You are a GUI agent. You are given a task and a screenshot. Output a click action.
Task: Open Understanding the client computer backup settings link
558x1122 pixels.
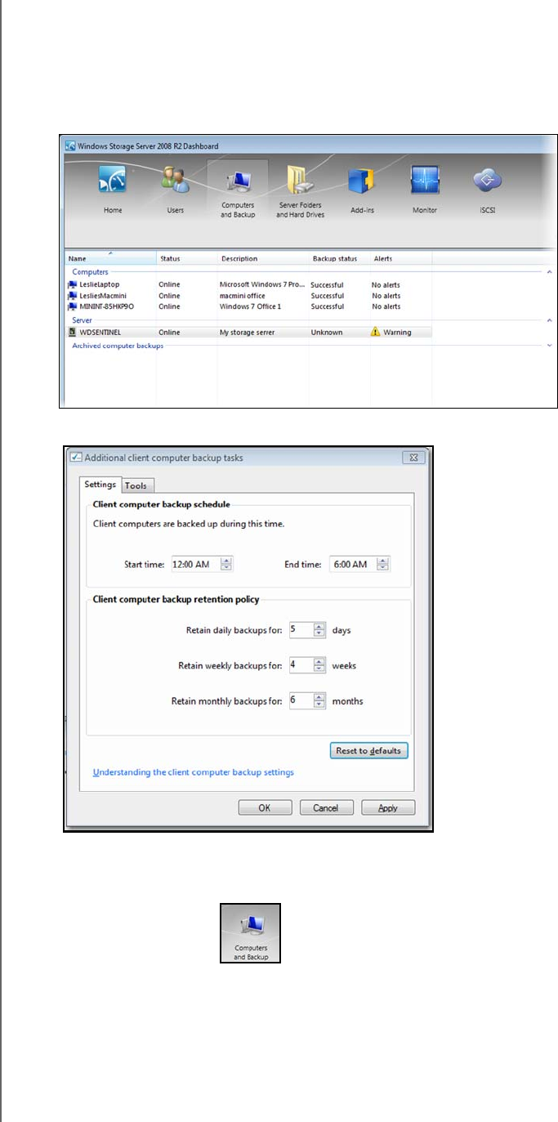[193, 771]
